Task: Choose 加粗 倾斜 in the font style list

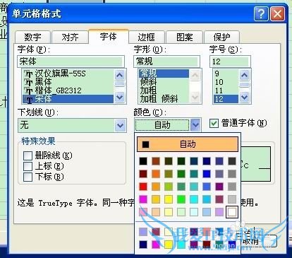Action: click(x=164, y=99)
